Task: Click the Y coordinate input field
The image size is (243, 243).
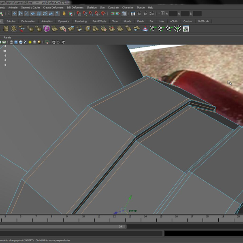Action: (185, 14)
